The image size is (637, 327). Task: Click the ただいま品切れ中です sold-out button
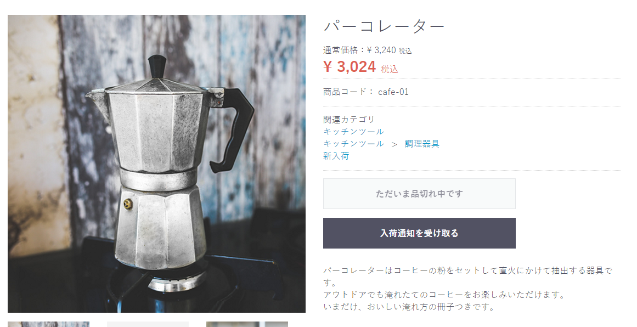pyautogui.click(x=419, y=194)
